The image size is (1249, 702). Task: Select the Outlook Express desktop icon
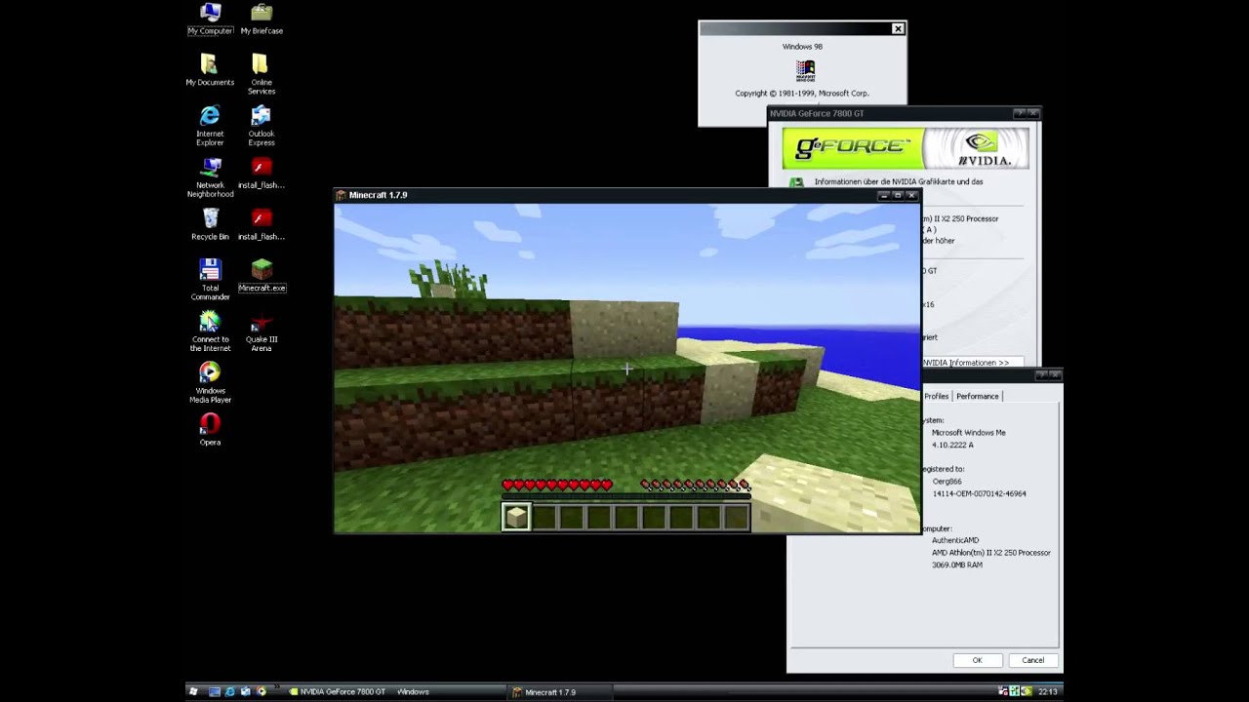(x=261, y=126)
